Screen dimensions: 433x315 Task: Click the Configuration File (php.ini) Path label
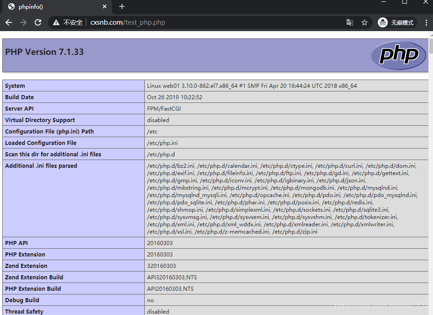(49, 132)
